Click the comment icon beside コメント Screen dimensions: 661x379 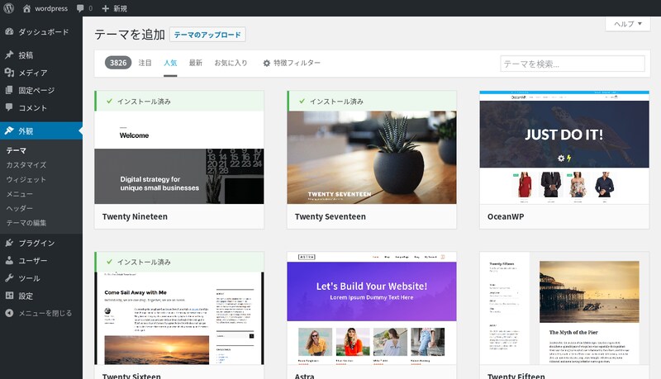pos(9,108)
